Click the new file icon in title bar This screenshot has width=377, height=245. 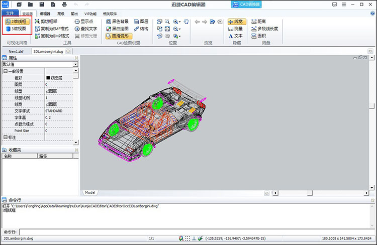pyautogui.click(x=19, y=5)
